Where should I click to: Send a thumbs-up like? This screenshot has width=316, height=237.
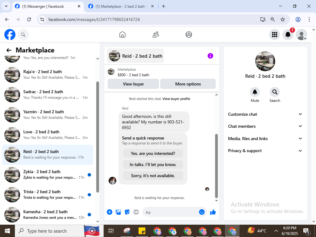pyautogui.click(x=213, y=212)
